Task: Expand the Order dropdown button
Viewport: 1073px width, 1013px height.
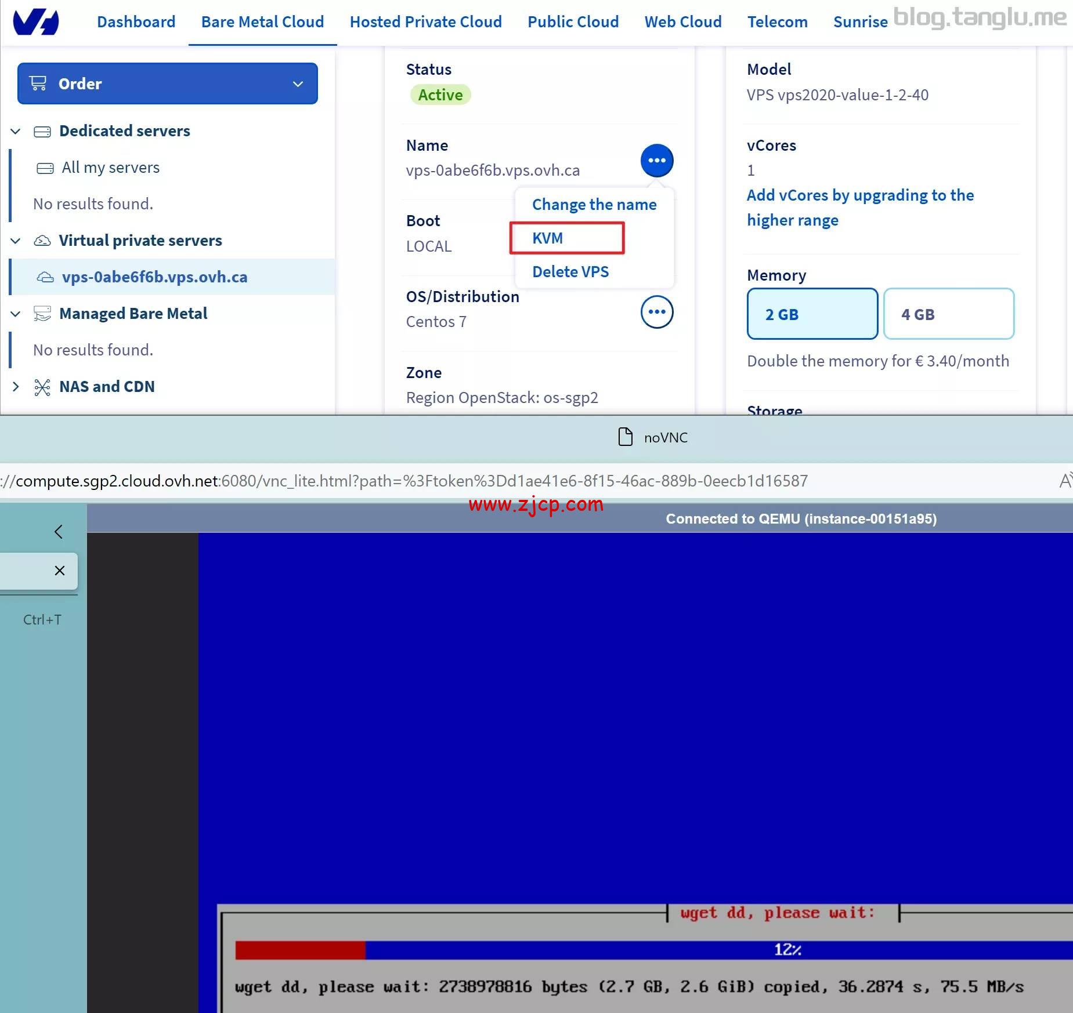Action: coord(298,84)
